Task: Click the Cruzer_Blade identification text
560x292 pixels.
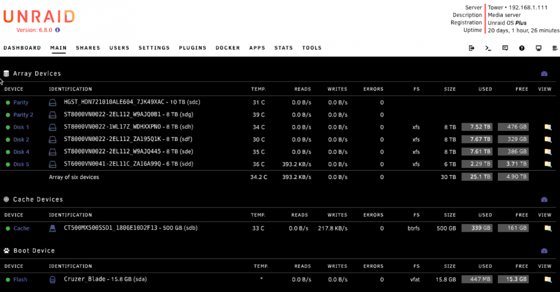Action: point(105,279)
